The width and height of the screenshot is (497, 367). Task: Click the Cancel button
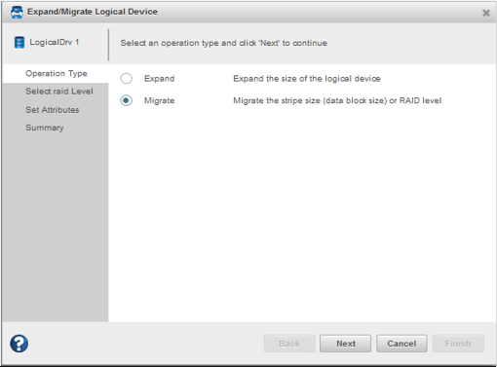(401, 344)
